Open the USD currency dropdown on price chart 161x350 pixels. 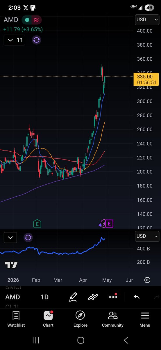click(x=147, y=20)
